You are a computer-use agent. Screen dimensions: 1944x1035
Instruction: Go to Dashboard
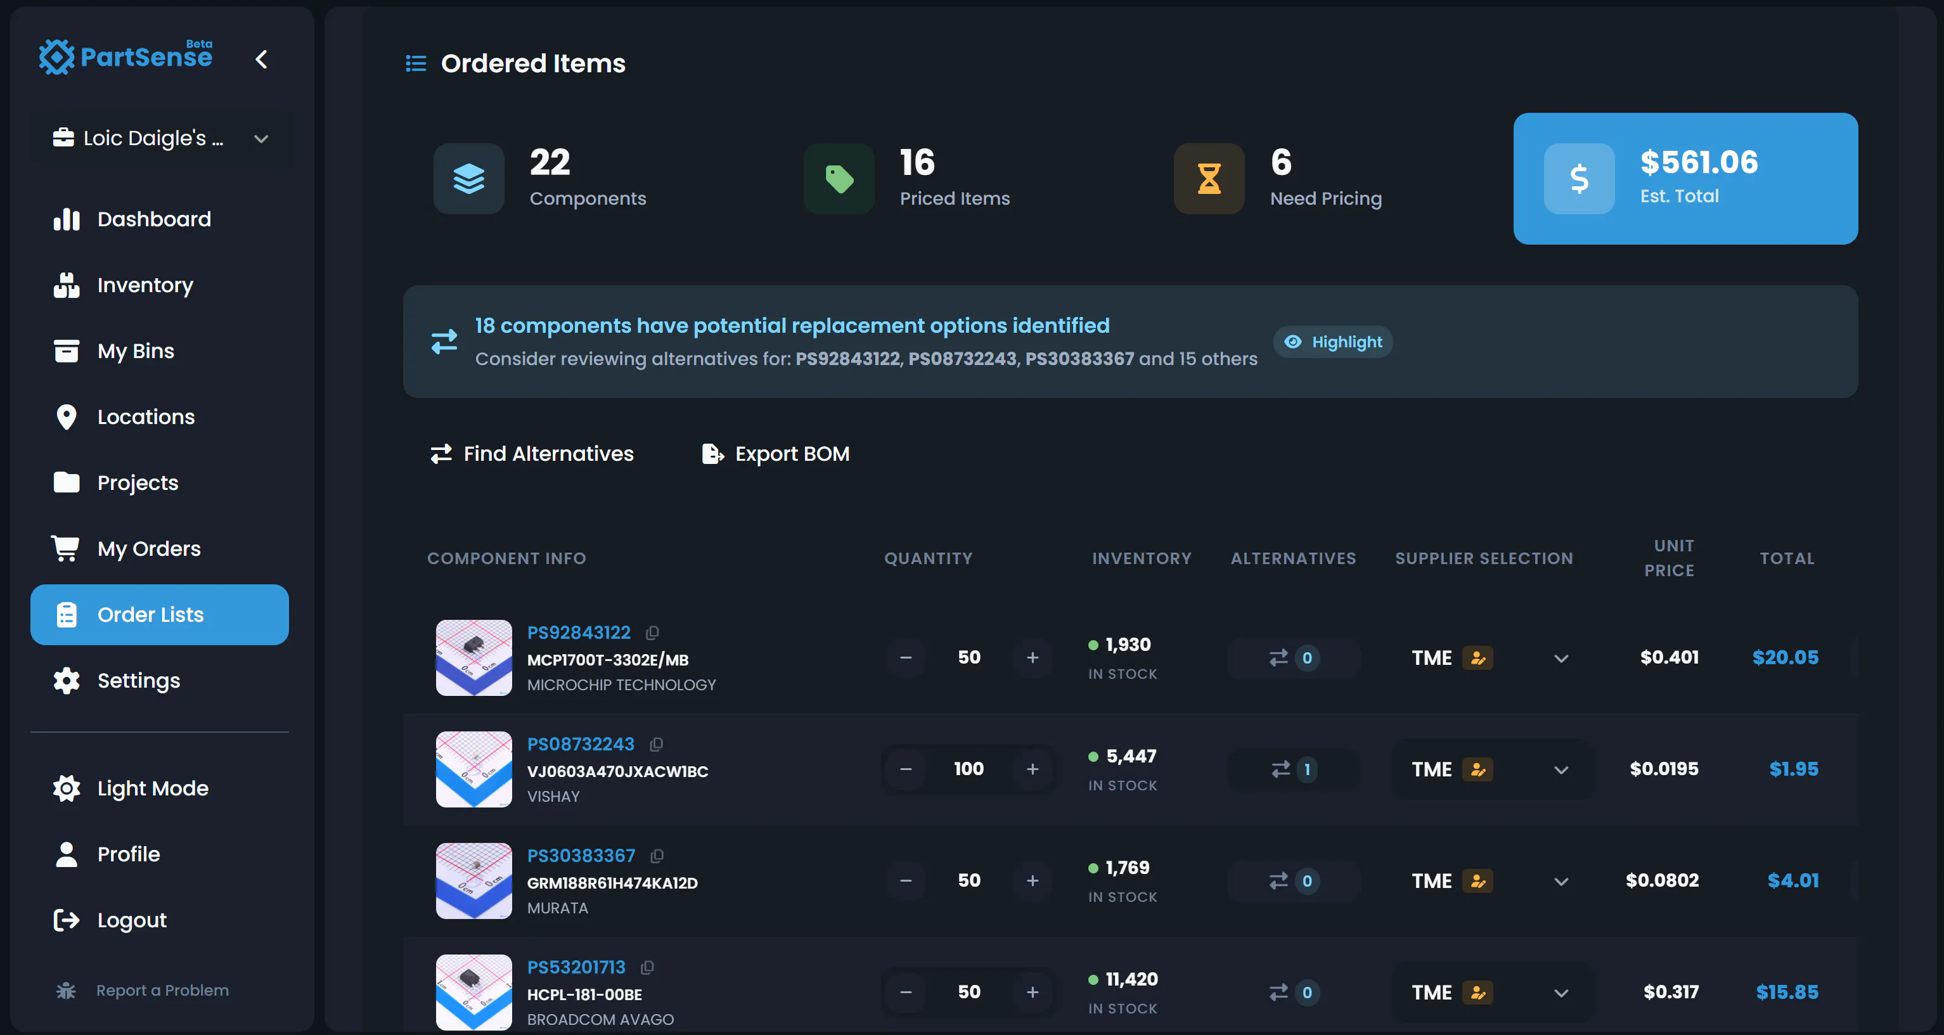pyautogui.click(x=159, y=219)
